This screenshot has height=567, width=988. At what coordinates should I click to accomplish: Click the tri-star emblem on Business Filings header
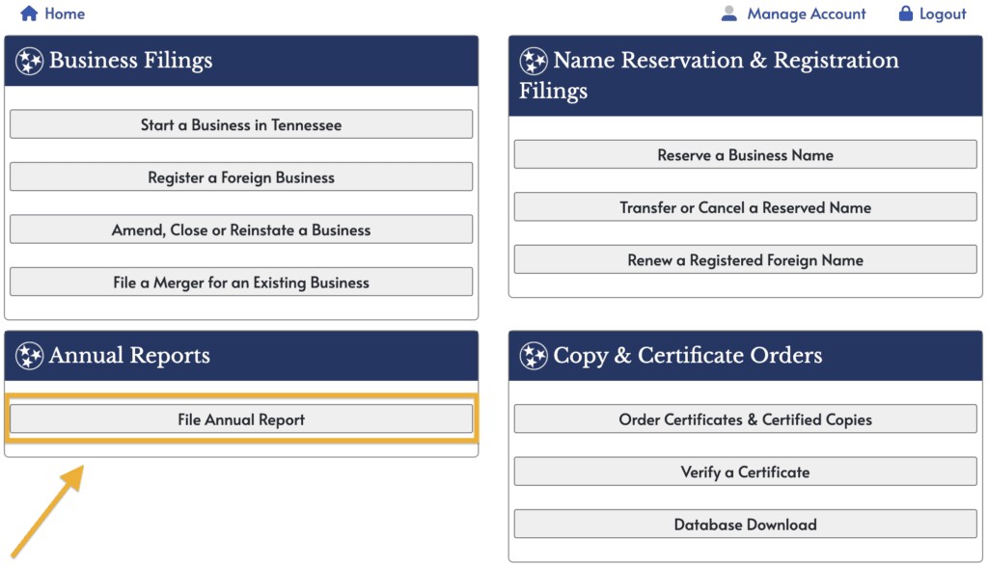(32, 60)
